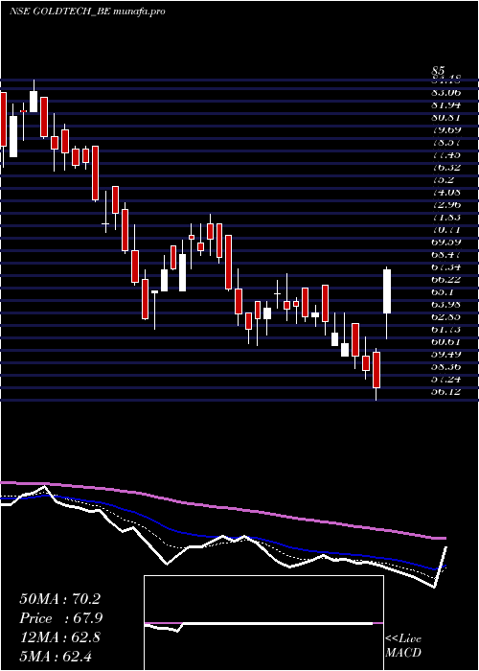Click the MACD inset chart panel

point(263,623)
